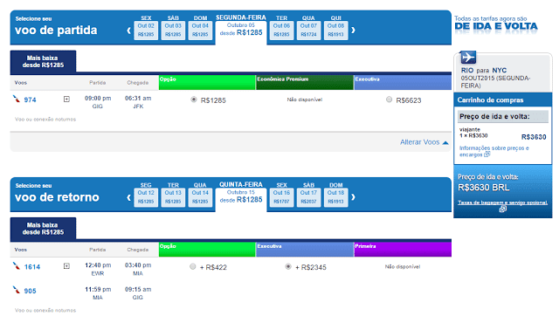Select R$6623 Executiva fare radio button
The image size is (559, 316).
coord(389,100)
